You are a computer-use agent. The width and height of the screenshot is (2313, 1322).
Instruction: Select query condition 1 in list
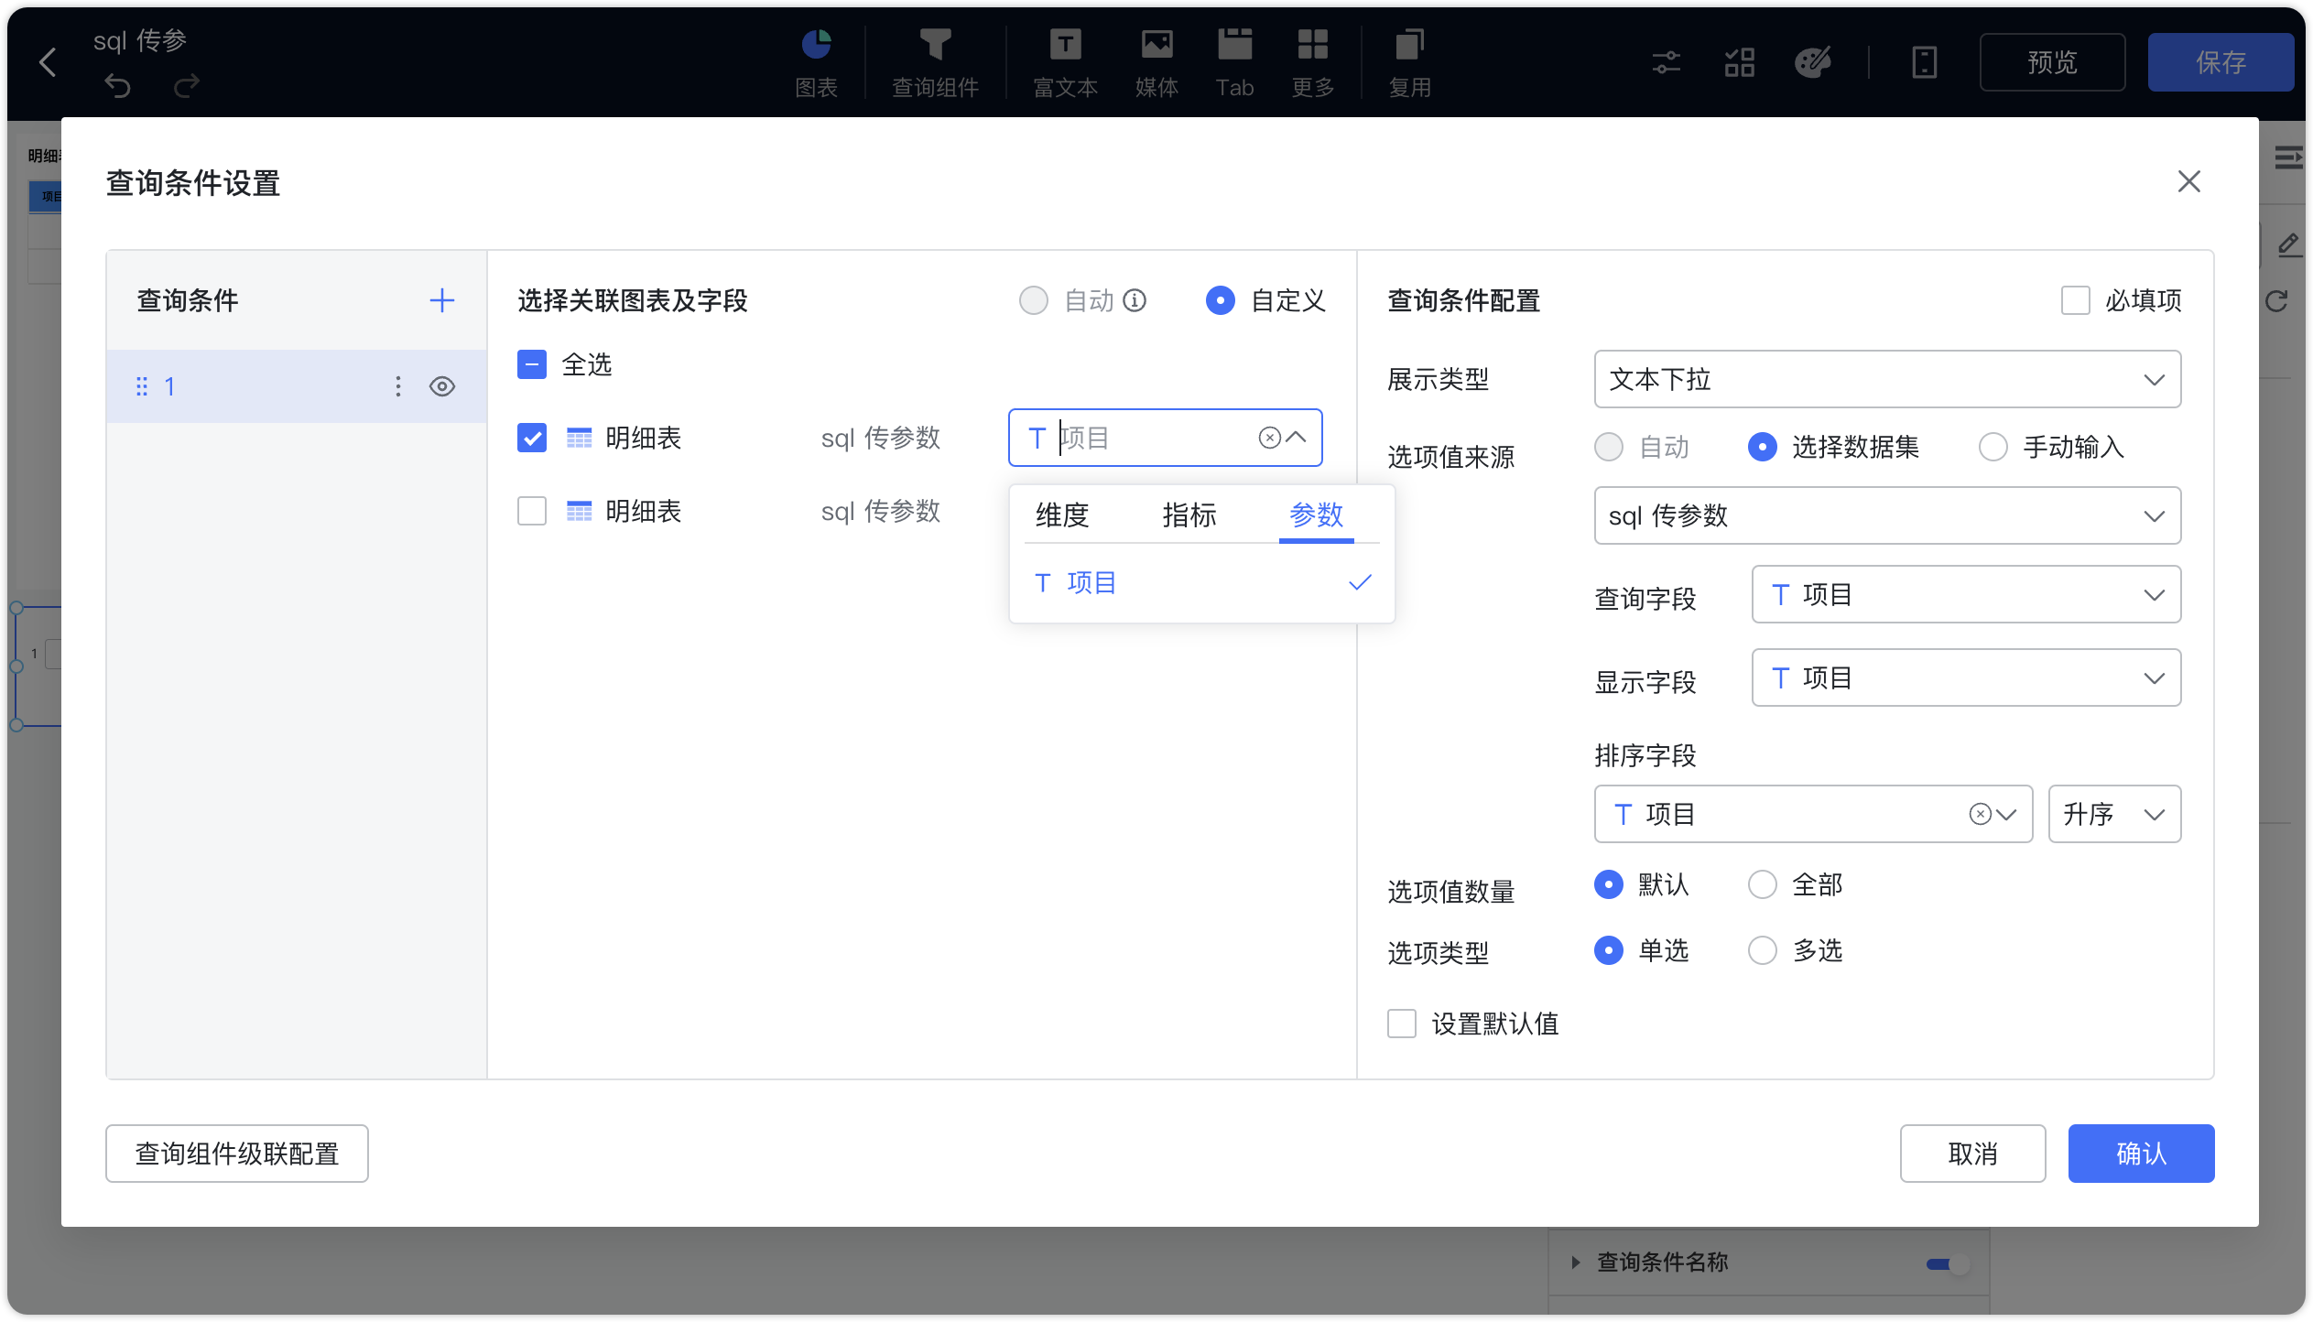297,386
